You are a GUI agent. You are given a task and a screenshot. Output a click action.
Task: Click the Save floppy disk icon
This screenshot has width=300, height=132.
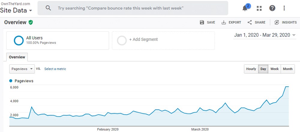tap(202, 23)
